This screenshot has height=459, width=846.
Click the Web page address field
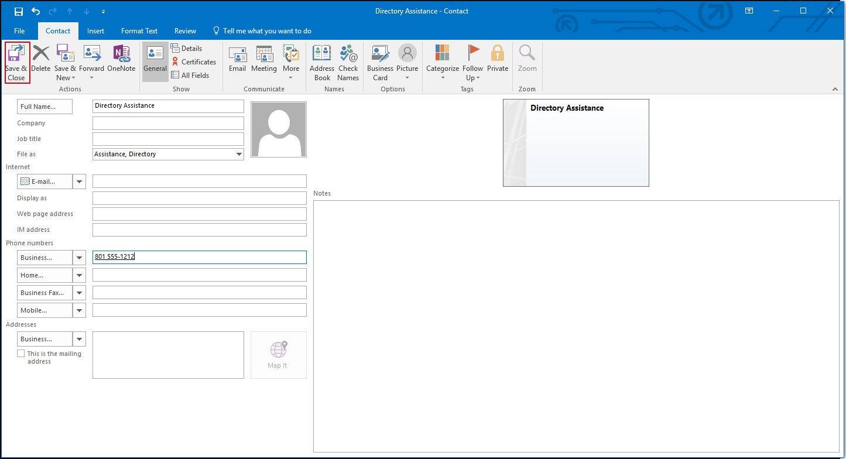click(x=199, y=214)
